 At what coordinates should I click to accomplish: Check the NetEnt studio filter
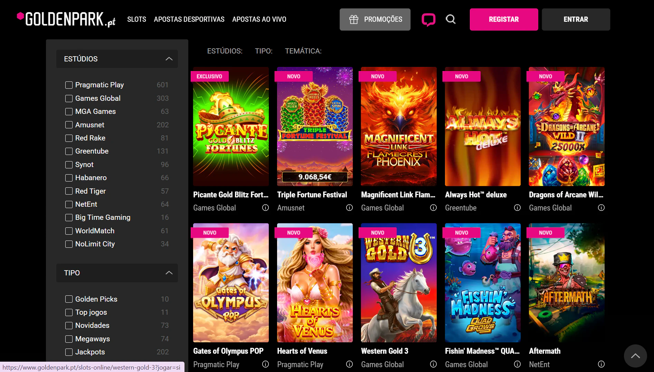(69, 204)
